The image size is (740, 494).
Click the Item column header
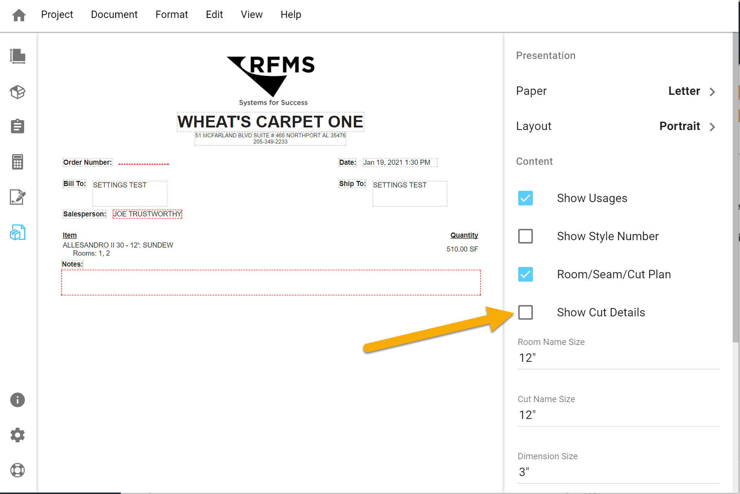point(70,235)
